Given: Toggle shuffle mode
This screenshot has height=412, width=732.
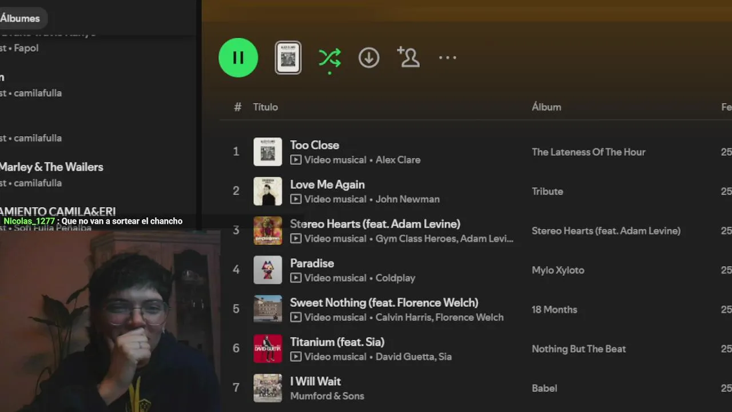Looking at the screenshot, I should (330, 58).
